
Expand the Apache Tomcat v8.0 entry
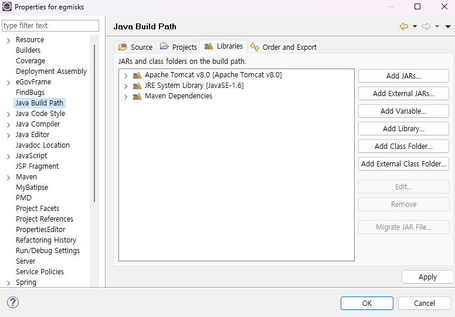click(x=125, y=76)
